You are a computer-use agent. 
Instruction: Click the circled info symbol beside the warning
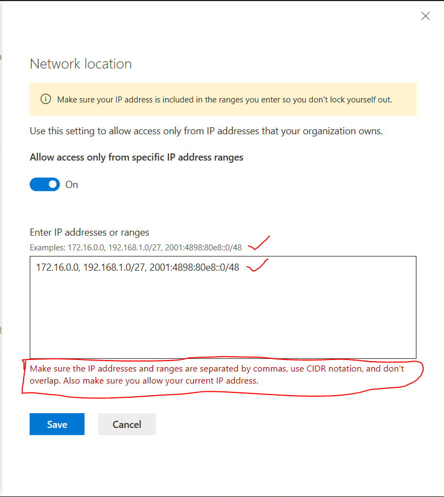pos(46,99)
